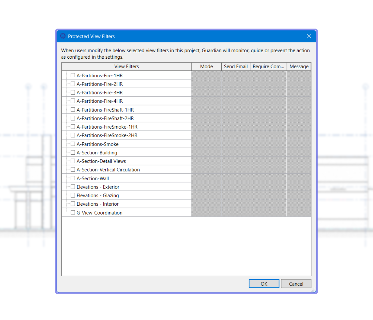Check the G-View-Coordination checkbox
The height and width of the screenshot is (320, 373).
(73, 212)
